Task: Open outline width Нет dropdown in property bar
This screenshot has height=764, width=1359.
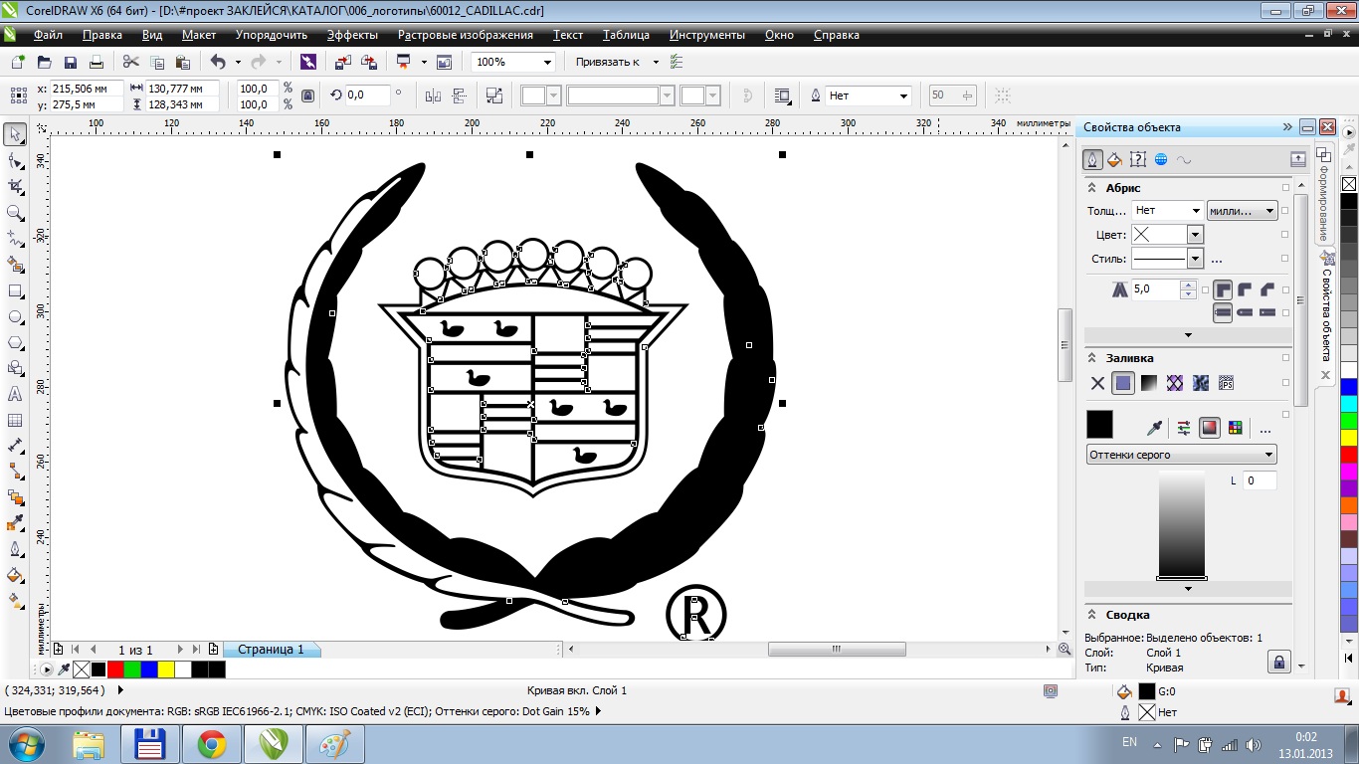Action: click(903, 95)
